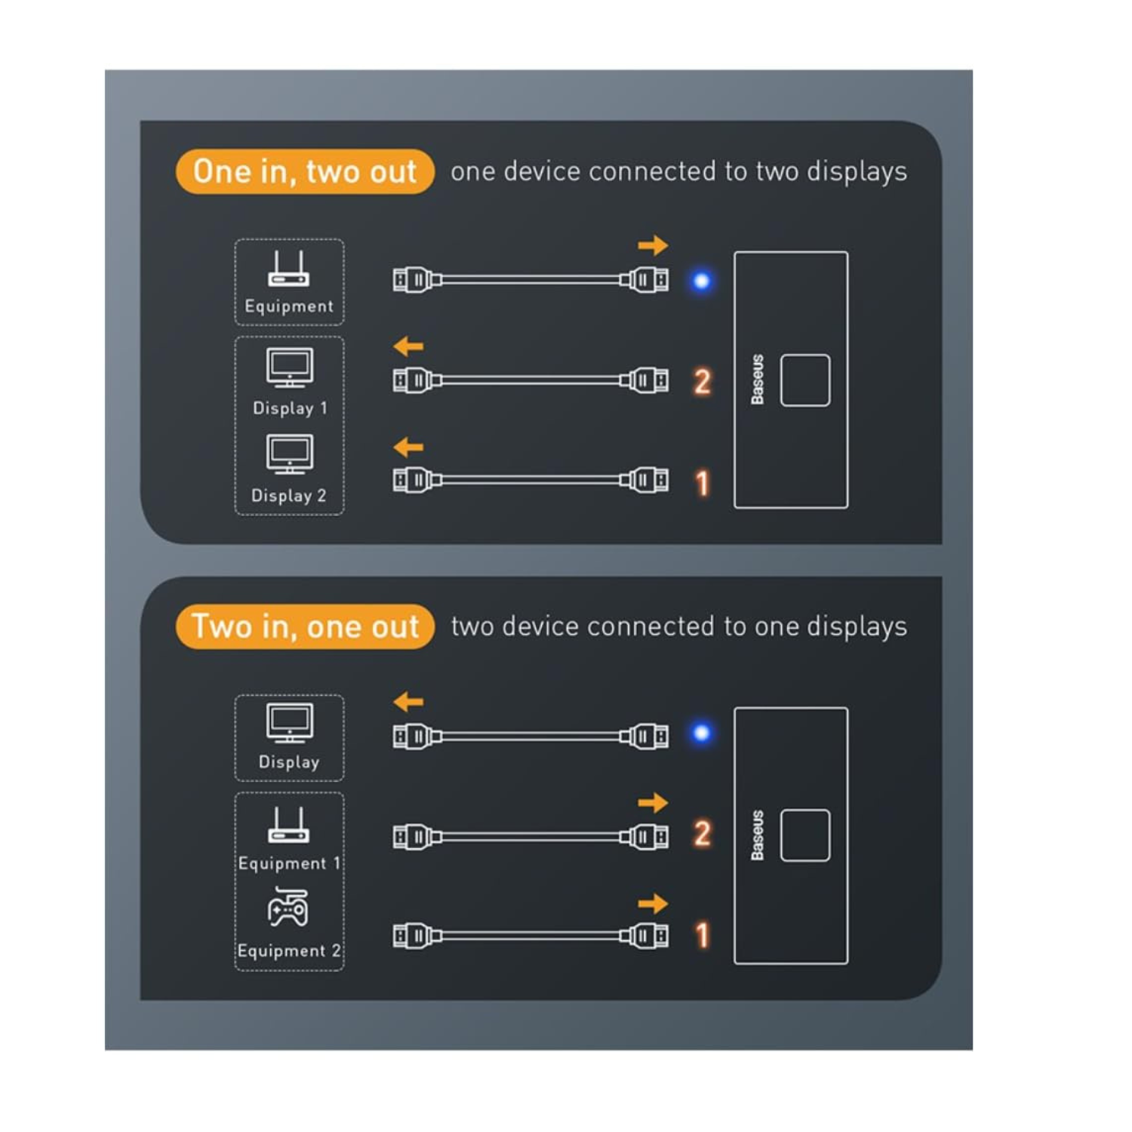Screen dimensions: 1132x1132
Task: Select the Display 2 monitor icon
Action: pos(290,454)
